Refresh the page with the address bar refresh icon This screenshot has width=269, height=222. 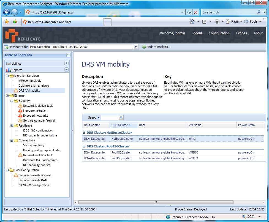[189, 12]
